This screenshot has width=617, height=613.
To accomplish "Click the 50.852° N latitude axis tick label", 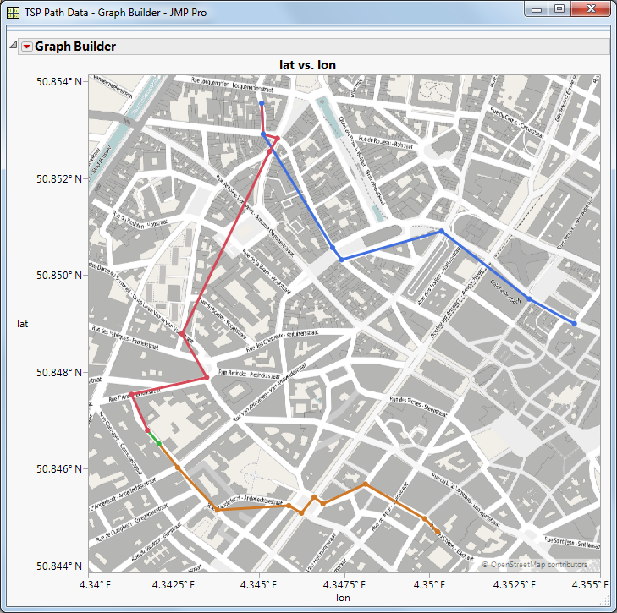I will pos(59,179).
